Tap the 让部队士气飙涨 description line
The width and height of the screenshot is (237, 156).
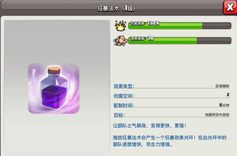149,126
